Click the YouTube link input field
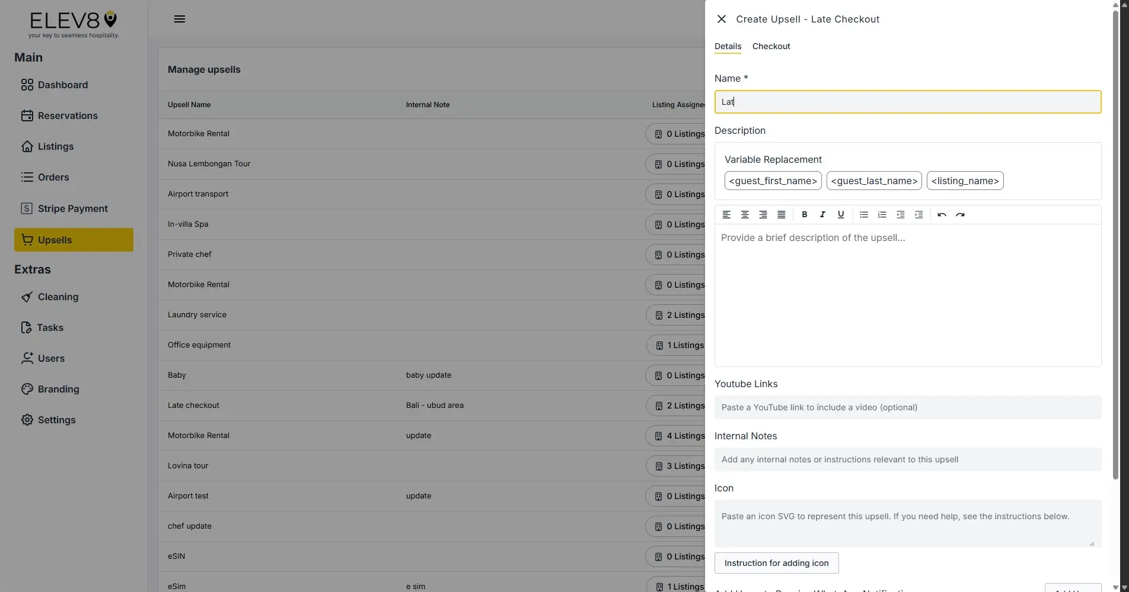Image resolution: width=1129 pixels, height=592 pixels. [907, 407]
